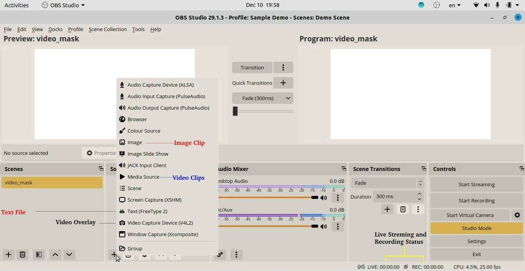This screenshot has height=271, width=525.
Task: Adjust Desktop Audio volume slider
Action: point(268,197)
